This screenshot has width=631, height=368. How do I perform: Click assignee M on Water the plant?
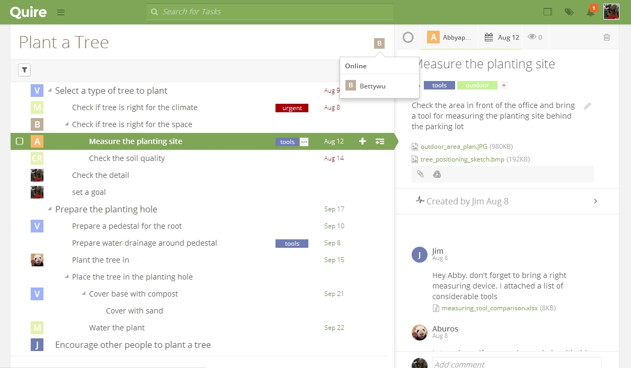click(37, 328)
